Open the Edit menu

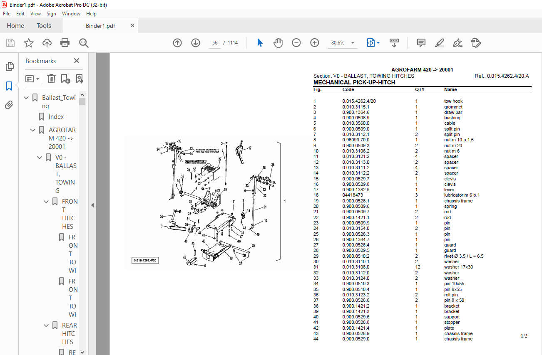(x=20, y=14)
